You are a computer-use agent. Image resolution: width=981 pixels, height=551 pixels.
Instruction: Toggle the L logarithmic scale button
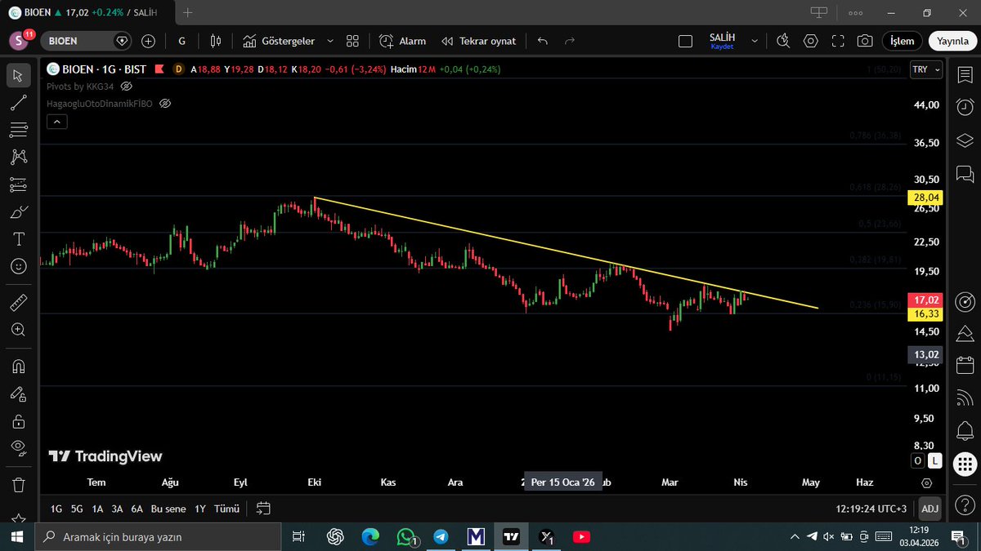tap(935, 461)
